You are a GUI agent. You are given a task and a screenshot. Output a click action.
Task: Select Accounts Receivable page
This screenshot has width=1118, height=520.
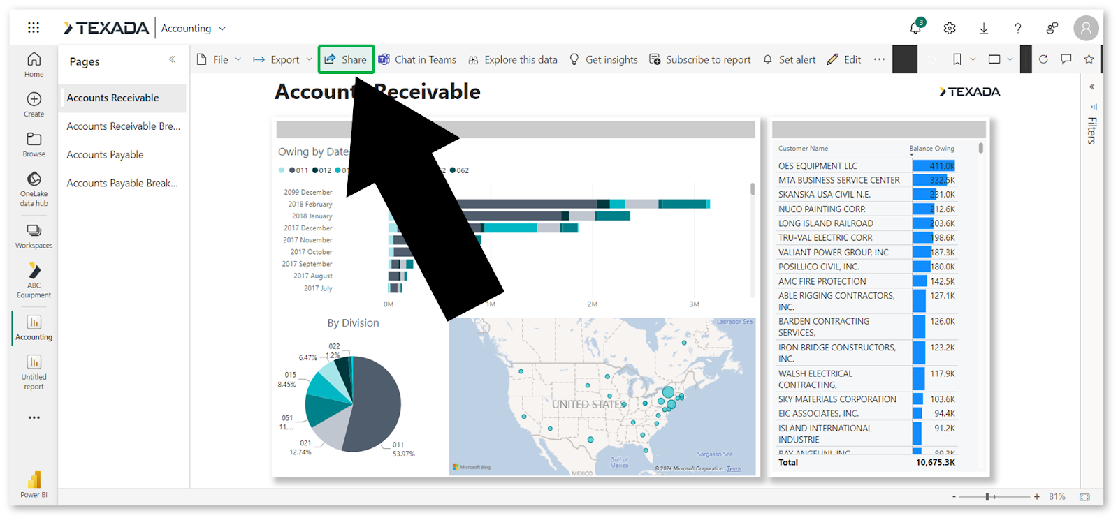click(x=122, y=98)
